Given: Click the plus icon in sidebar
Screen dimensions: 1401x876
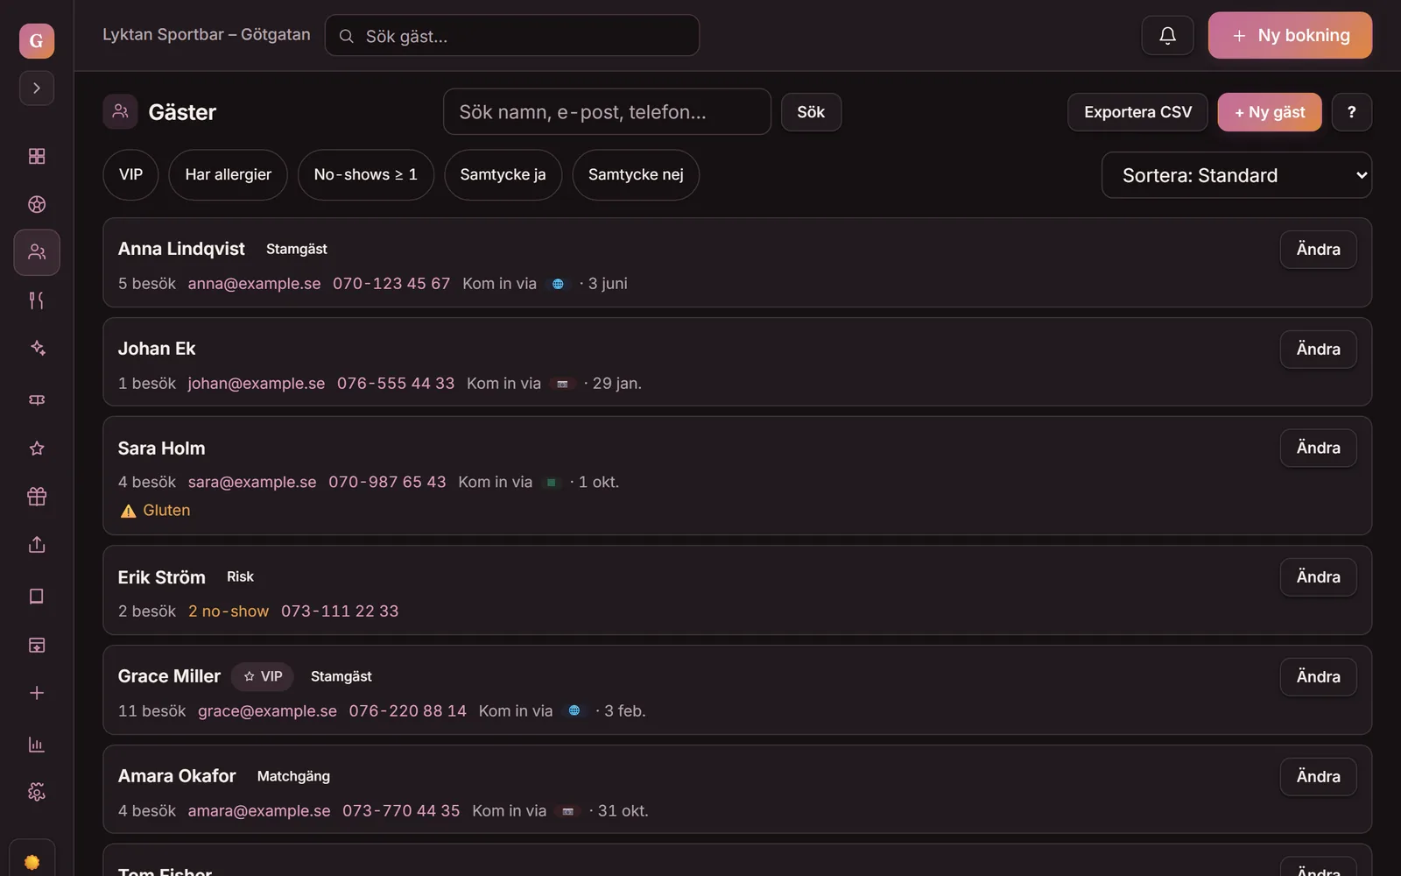Looking at the screenshot, I should pos(37,693).
